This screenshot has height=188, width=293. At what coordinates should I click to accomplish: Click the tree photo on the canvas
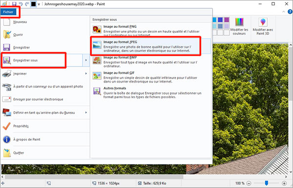(251, 104)
